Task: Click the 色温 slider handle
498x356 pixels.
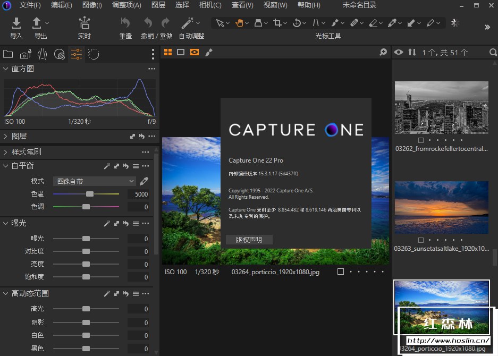Action: pyautogui.click(x=90, y=194)
